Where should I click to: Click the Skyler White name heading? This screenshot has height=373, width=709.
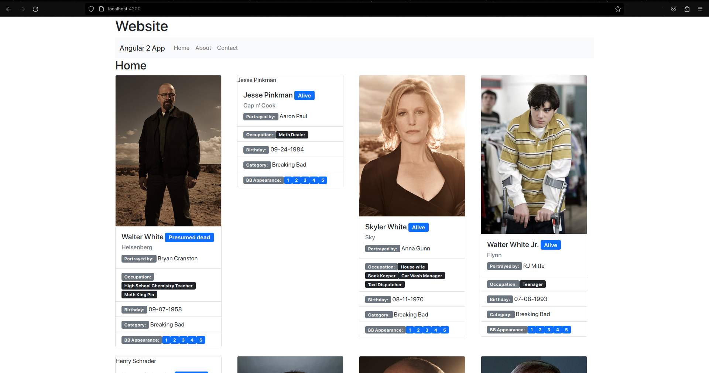(x=386, y=227)
